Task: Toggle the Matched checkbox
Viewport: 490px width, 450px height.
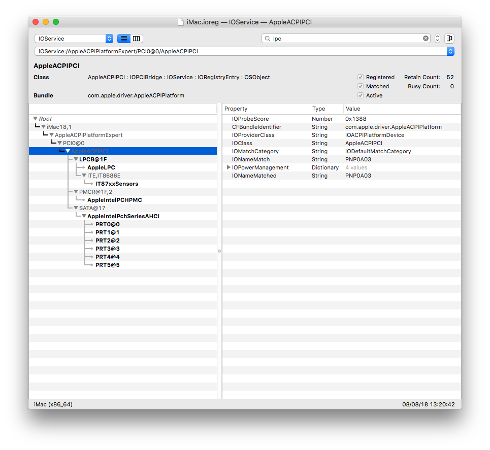Action: pyautogui.click(x=361, y=86)
